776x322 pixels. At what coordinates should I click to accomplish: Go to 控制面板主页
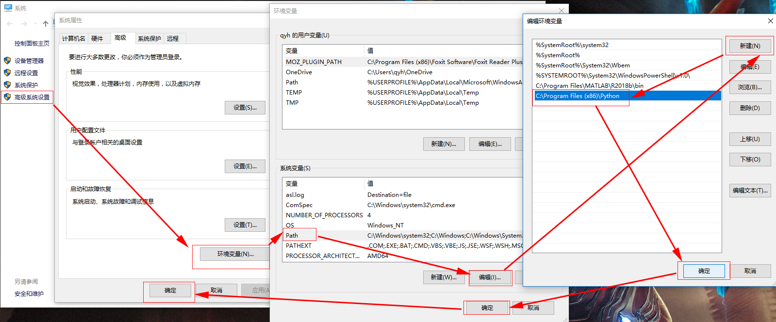tap(32, 43)
